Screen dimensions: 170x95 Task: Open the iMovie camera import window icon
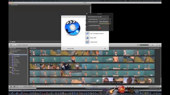click(11, 45)
